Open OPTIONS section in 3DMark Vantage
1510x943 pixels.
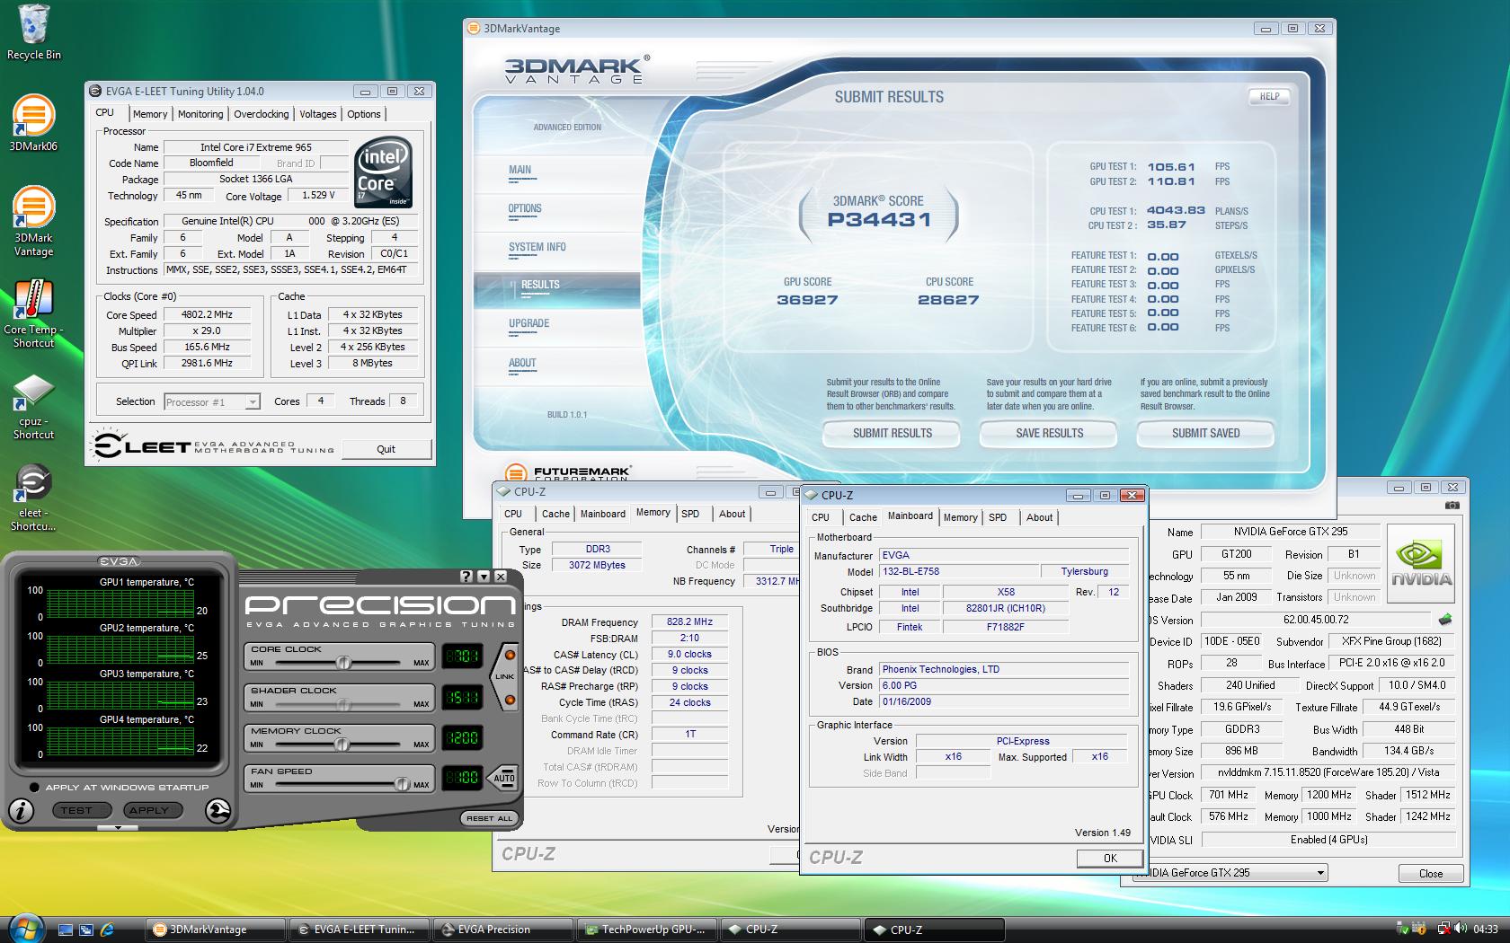525,208
